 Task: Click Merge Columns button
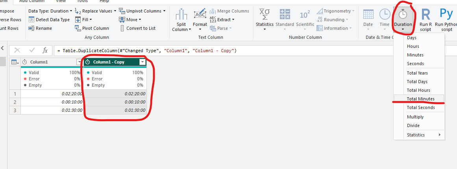(x=229, y=11)
